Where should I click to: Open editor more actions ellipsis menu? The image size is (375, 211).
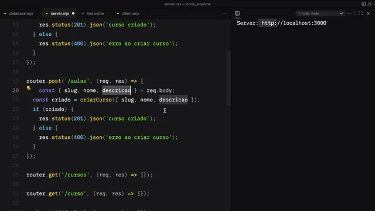click(x=224, y=13)
